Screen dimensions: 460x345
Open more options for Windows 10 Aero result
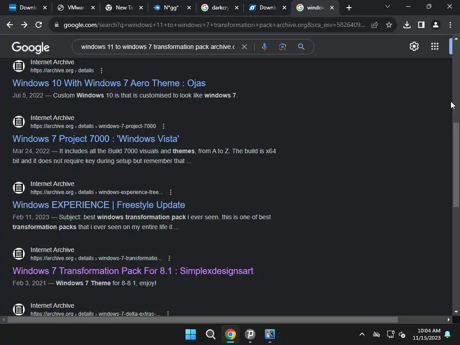coord(102,71)
